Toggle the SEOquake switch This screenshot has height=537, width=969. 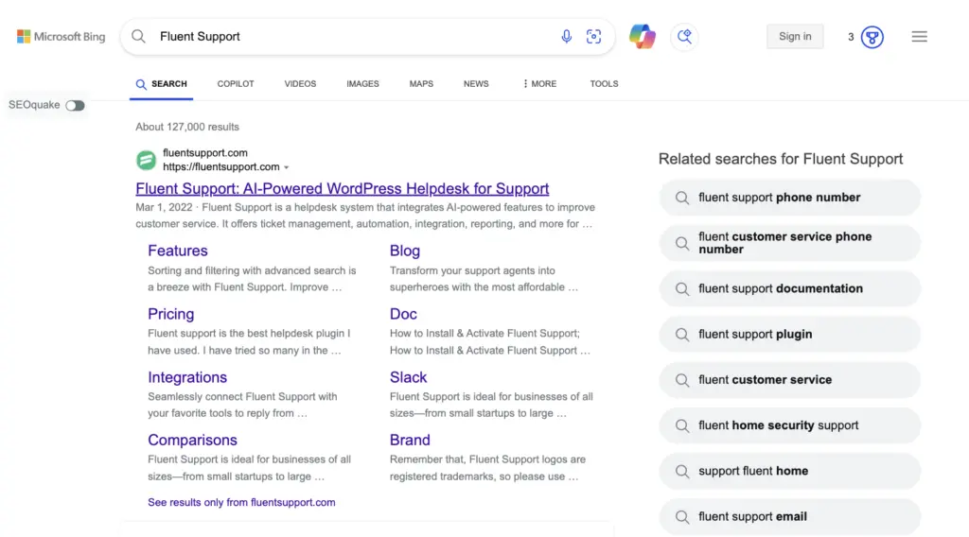75,106
